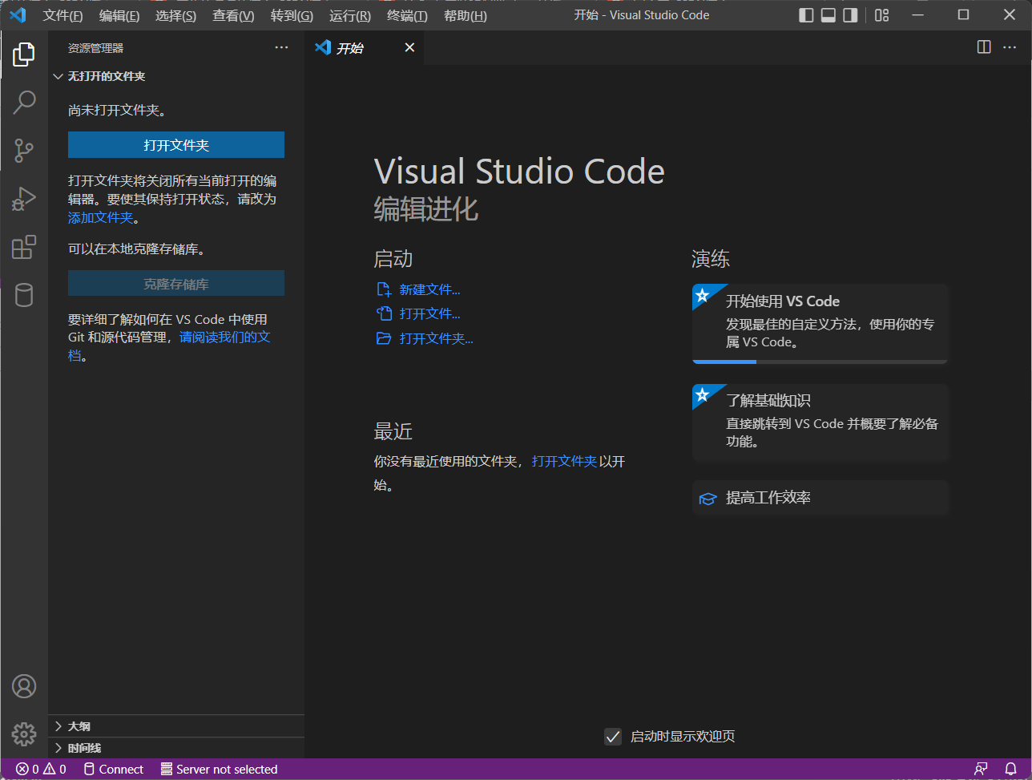The image size is (1032, 780).
Task: Click the 克隆存储库 button
Action: 176,284
